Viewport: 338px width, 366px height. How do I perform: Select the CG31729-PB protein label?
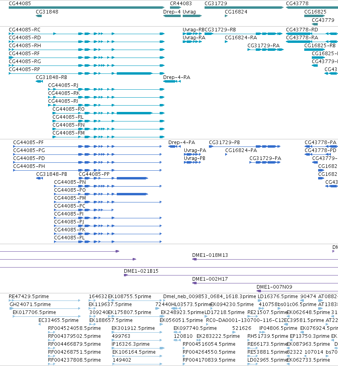coord(224,143)
